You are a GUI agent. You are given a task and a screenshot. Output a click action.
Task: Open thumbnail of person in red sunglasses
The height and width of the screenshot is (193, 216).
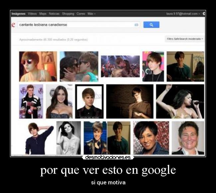coord(38,66)
